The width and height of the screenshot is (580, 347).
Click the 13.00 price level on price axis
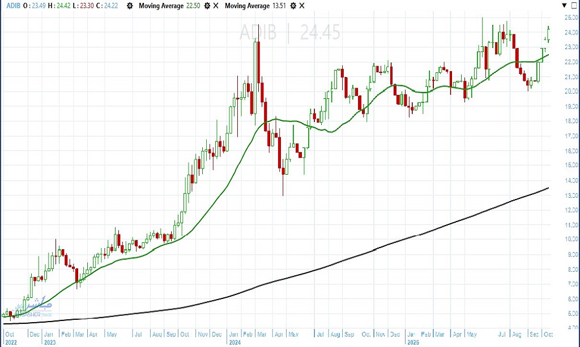(570, 196)
